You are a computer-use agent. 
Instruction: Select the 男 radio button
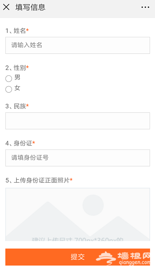[x=9, y=78]
